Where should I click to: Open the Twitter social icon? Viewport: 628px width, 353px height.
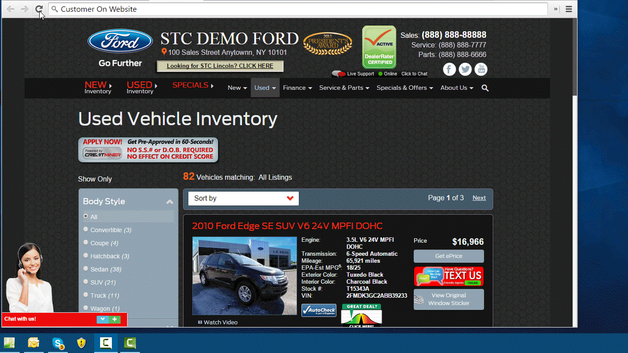465,70
